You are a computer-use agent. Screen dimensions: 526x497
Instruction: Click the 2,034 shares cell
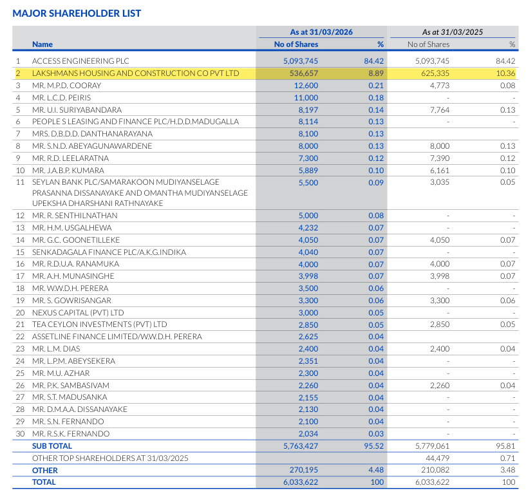pos(308,434)
